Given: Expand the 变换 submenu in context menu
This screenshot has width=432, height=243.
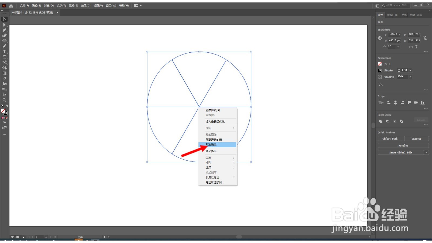Looking at the screenshot, I should coord(217,158).
